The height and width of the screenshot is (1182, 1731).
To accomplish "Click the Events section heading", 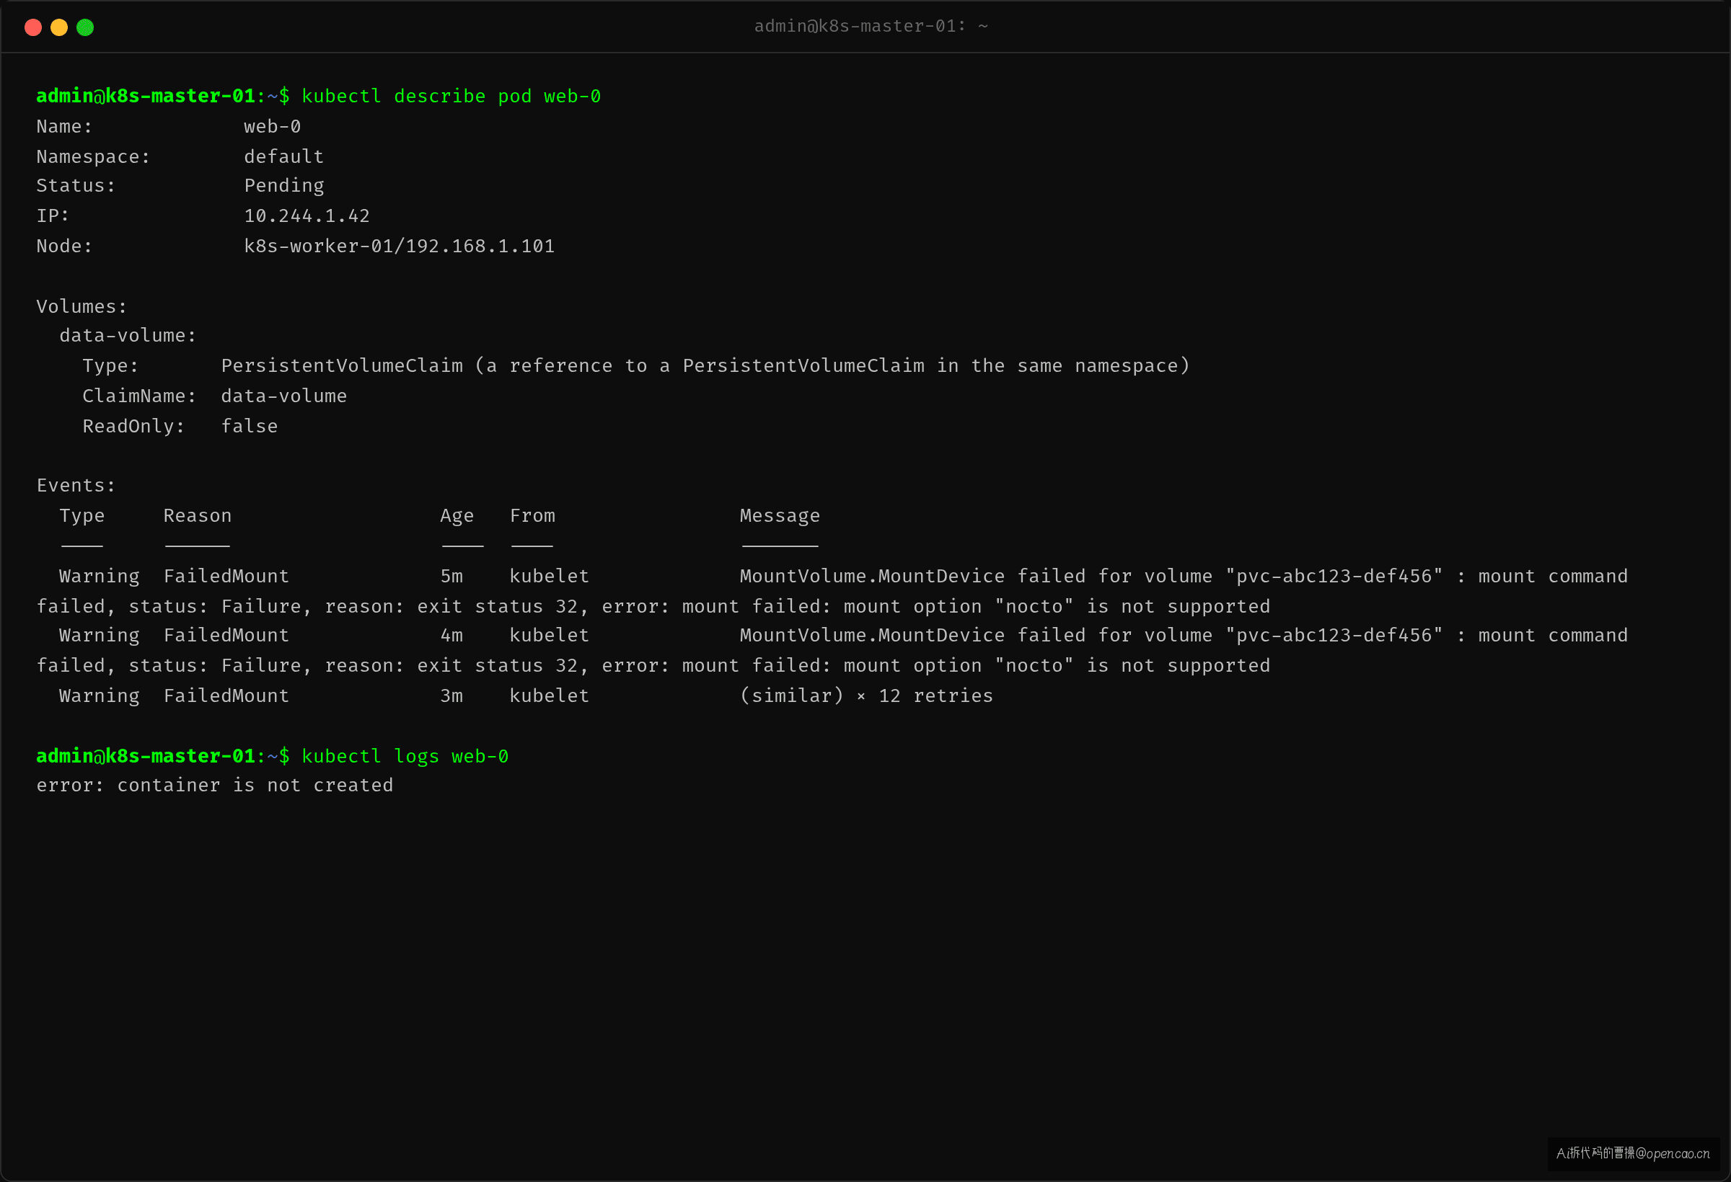I will (76, 485).
